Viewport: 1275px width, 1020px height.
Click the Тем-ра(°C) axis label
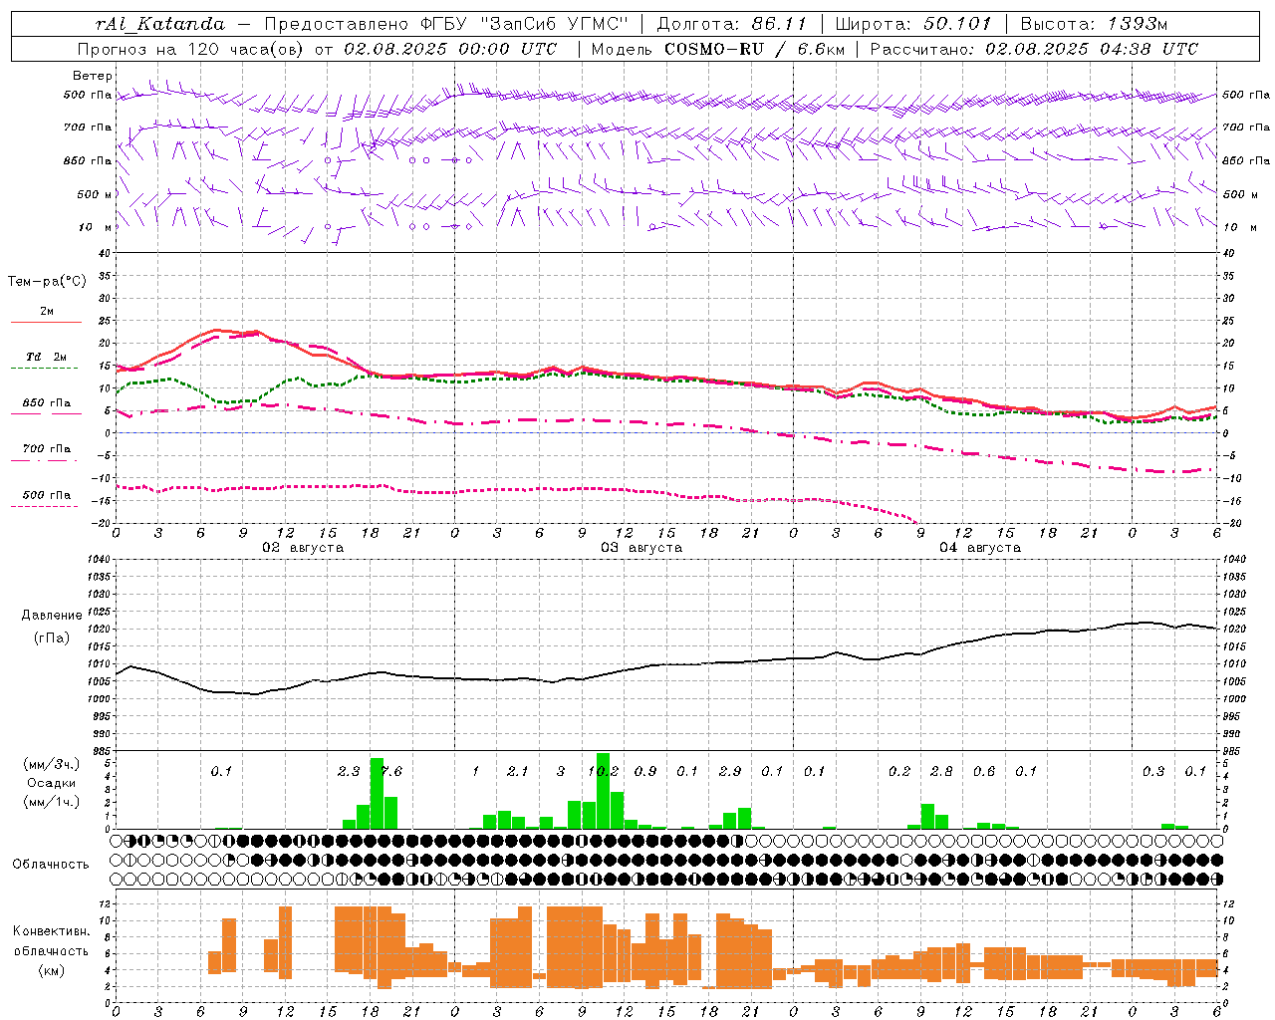point(47,282)
